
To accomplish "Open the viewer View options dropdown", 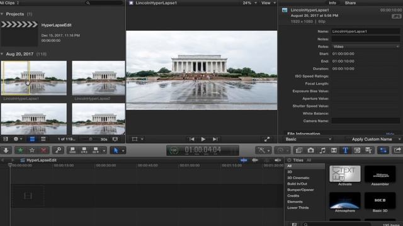I will [x=268, y=3].
